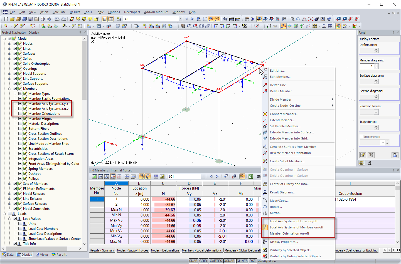Switch to Nodes - Support Forces tab
This screenshot has width=401, height=264.
[x=132, y=250]
